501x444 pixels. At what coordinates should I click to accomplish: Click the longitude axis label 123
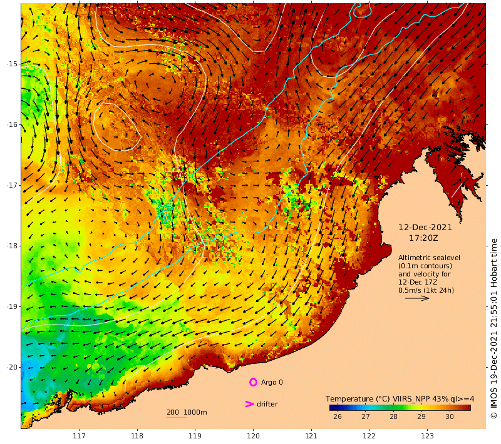[x=427, y=436]
